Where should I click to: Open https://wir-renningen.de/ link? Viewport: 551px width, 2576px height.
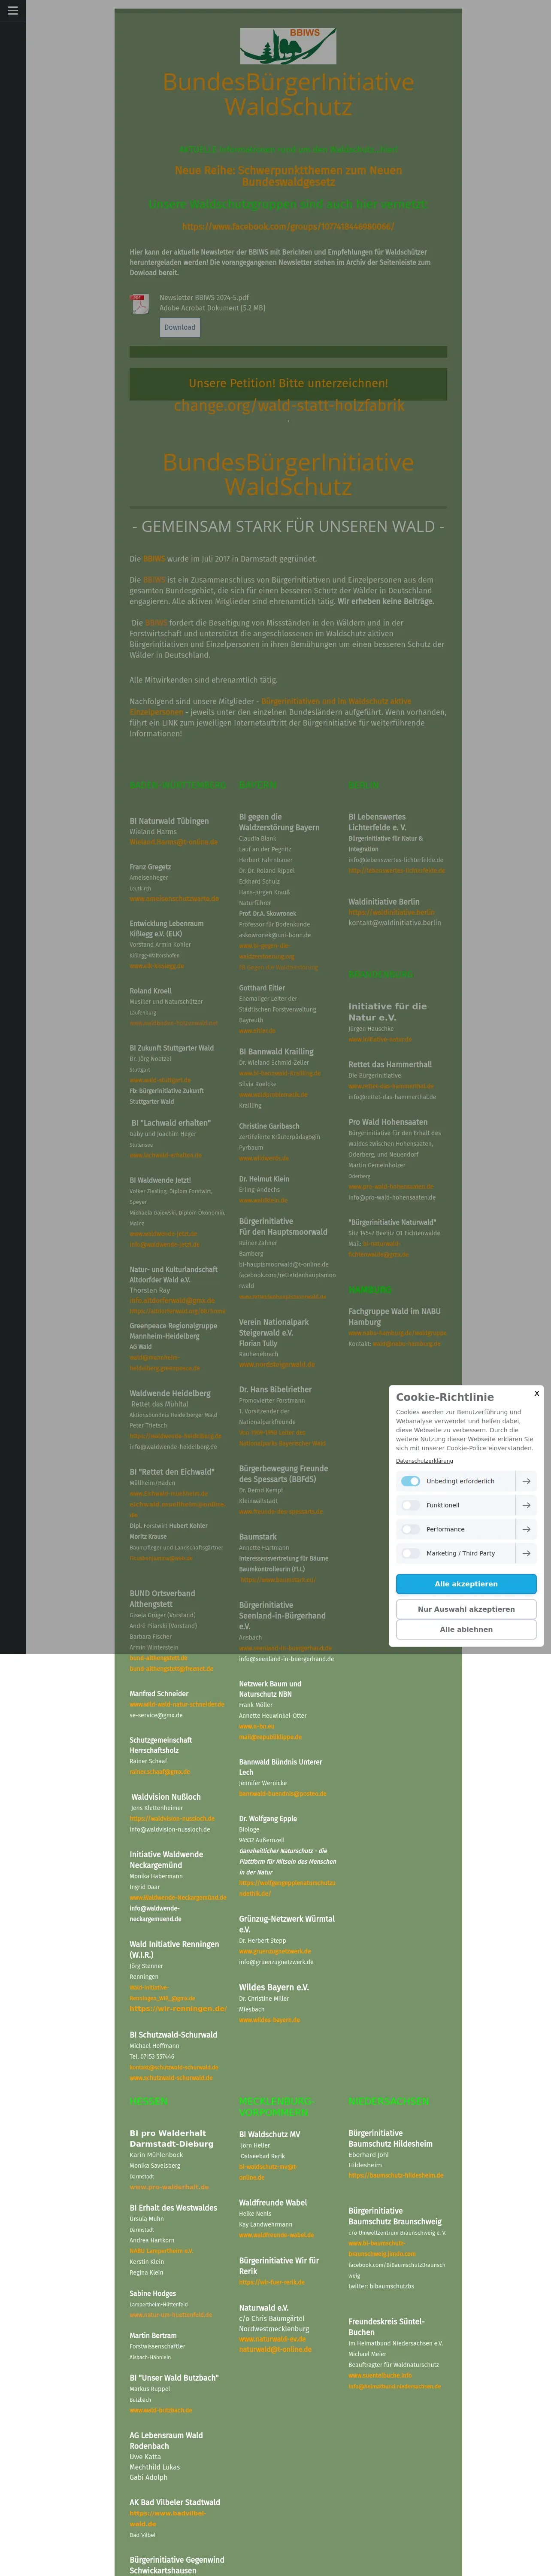(x=178, y=2009)
